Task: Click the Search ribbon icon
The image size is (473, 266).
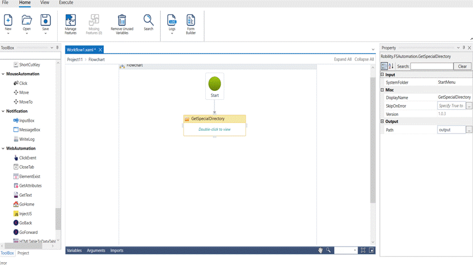Action: [x=149, y=21]
